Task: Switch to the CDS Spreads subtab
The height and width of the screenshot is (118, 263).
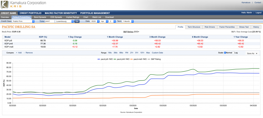Action: point(56,17)
